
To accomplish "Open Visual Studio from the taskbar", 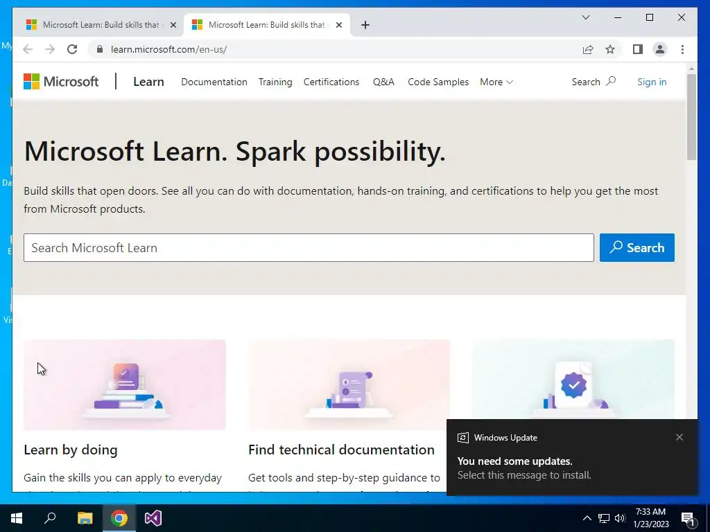I will (153, 518).
